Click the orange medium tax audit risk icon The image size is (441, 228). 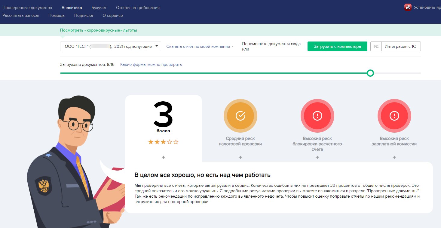click(x=240, y=116)
